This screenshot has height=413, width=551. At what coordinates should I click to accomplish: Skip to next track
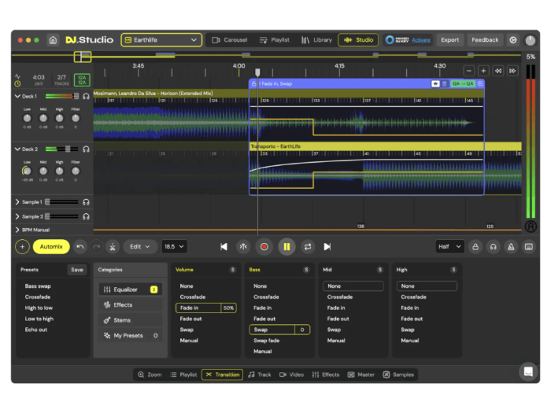tap(327, 246)
